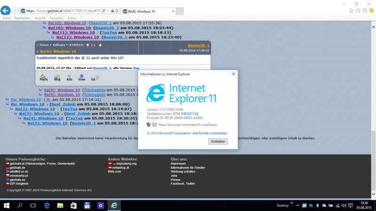Click the security lock icon in address bar
Viewport: 376px width, 211px height.
pos(112,11)
